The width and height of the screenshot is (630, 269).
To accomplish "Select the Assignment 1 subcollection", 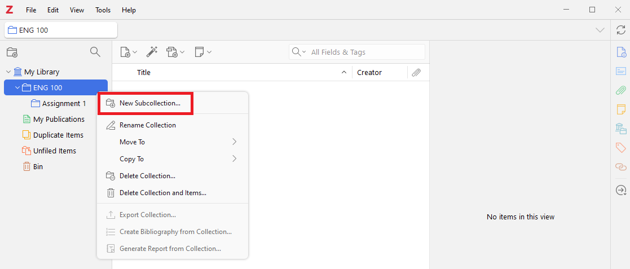I will (x=64, y=104).
